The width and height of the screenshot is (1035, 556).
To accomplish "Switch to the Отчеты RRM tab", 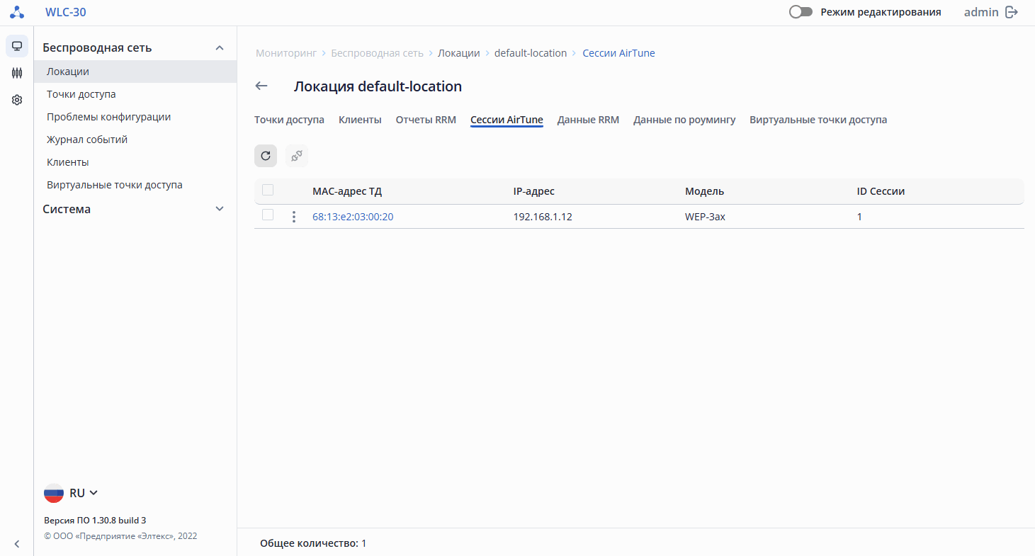I will [x=426, y=120].
